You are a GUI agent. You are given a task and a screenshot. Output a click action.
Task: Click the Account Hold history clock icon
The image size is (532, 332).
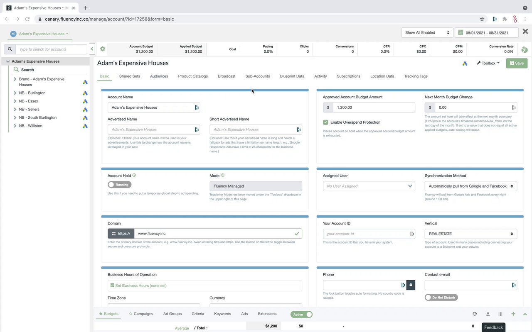tap(134, 176)
